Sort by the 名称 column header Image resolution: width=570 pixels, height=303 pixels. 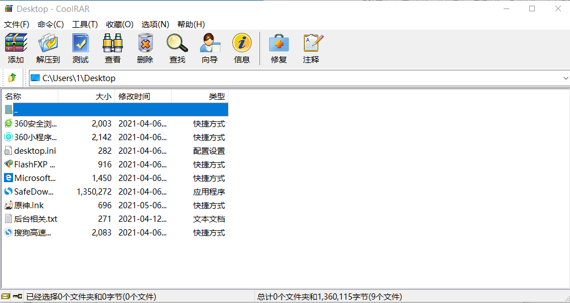pos(31,96)
